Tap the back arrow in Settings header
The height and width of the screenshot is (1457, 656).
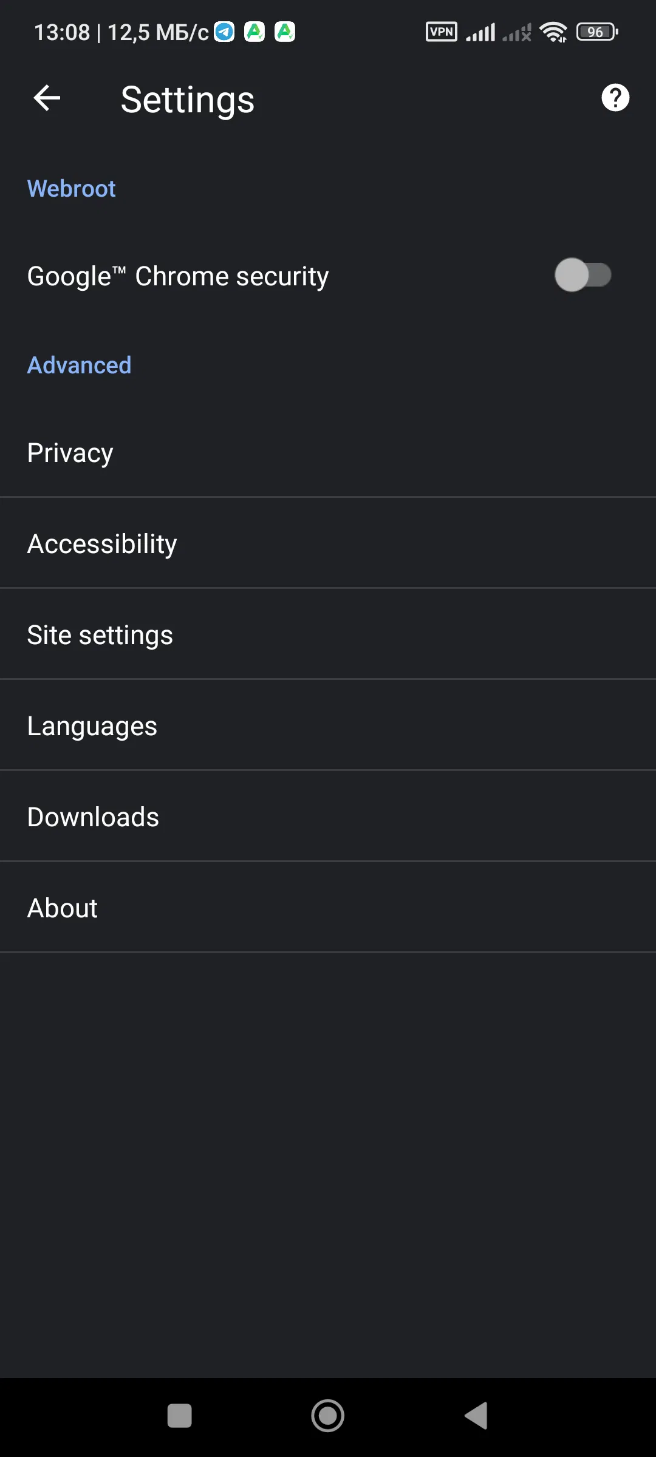[x=47, y=98]
